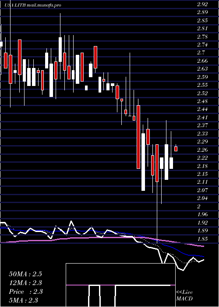Click the 2.29 price axis label

coord(202,142)
